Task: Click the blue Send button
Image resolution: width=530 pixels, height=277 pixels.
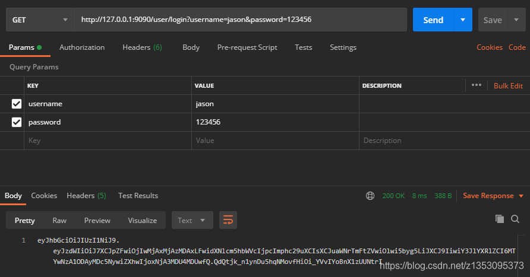Action: (433, 20)
